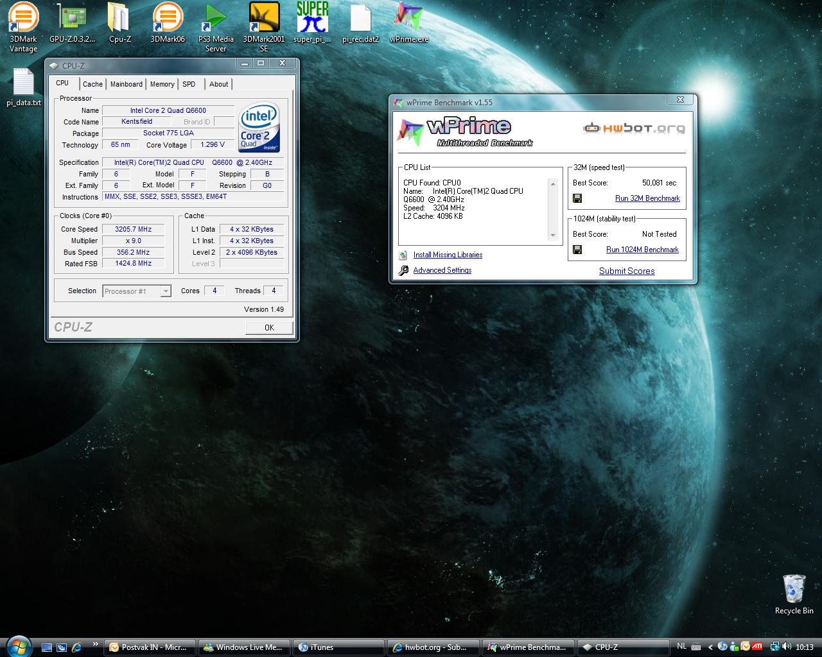822x657 pixels.
Task: Open the Recycle Bin
Action: 794,595
